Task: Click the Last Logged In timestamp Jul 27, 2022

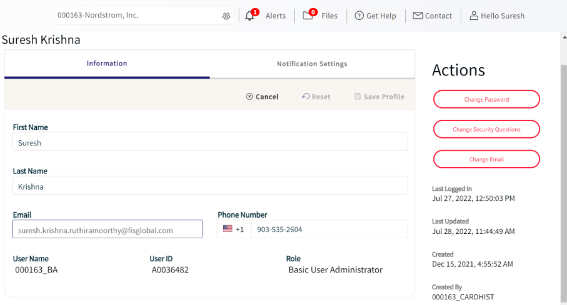Action: (473, 198)
